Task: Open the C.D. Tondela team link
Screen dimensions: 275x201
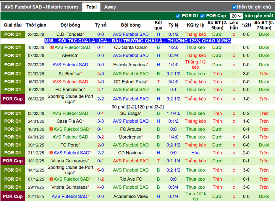Action: (x=69, y=34)
